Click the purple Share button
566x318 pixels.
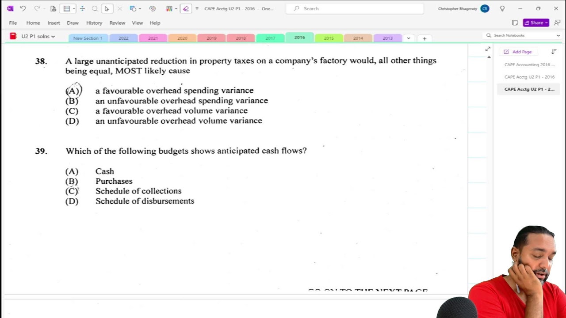(536, 23)
